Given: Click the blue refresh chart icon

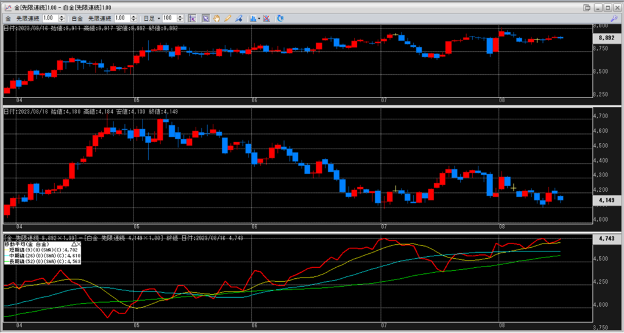Looking at the screenshot, I should click(x=280, y=18).
